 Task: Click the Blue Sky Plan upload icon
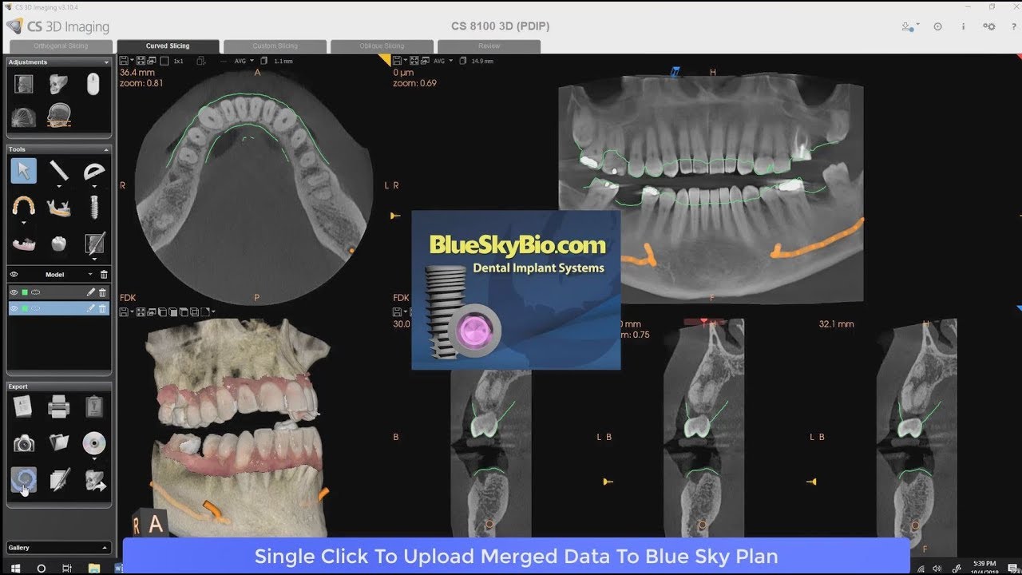24,479
